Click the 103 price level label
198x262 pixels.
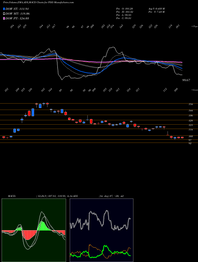click(190, 137)
